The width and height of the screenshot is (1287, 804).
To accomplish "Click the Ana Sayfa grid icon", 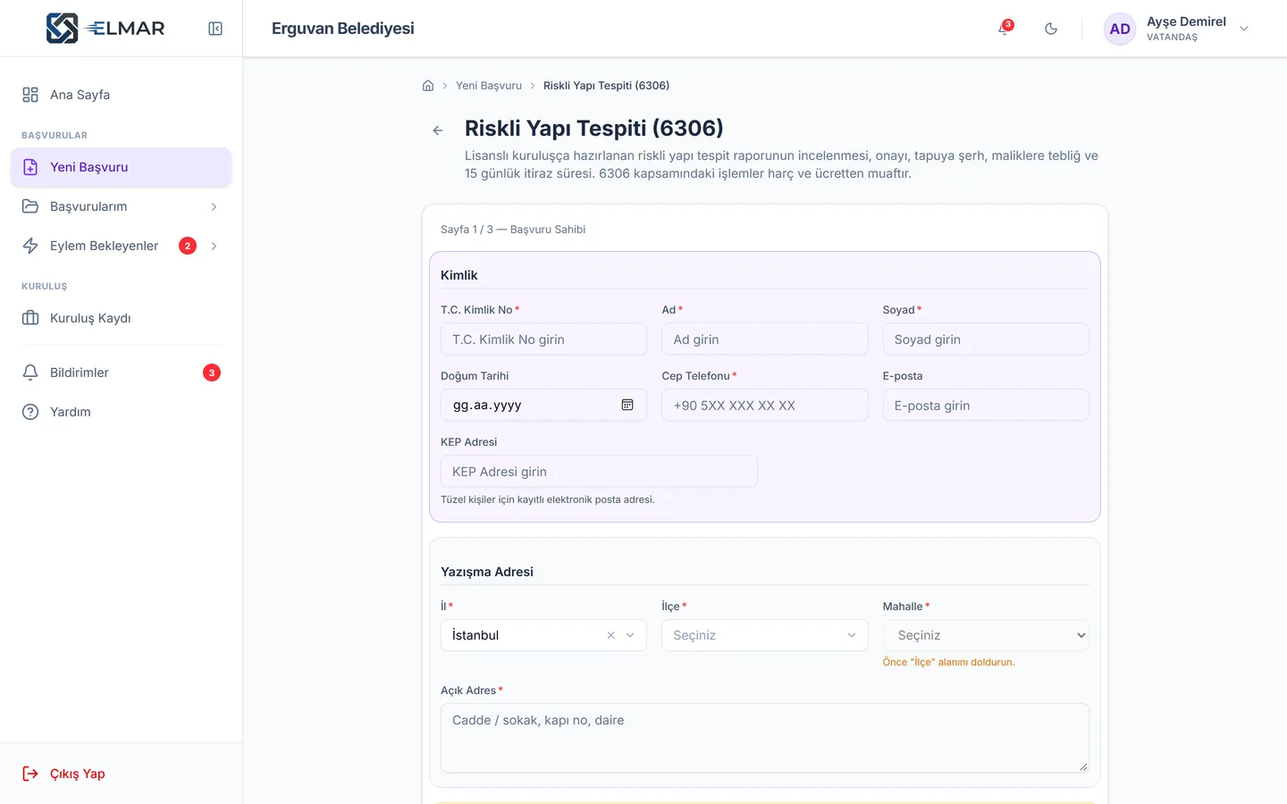I will (30, 95).
